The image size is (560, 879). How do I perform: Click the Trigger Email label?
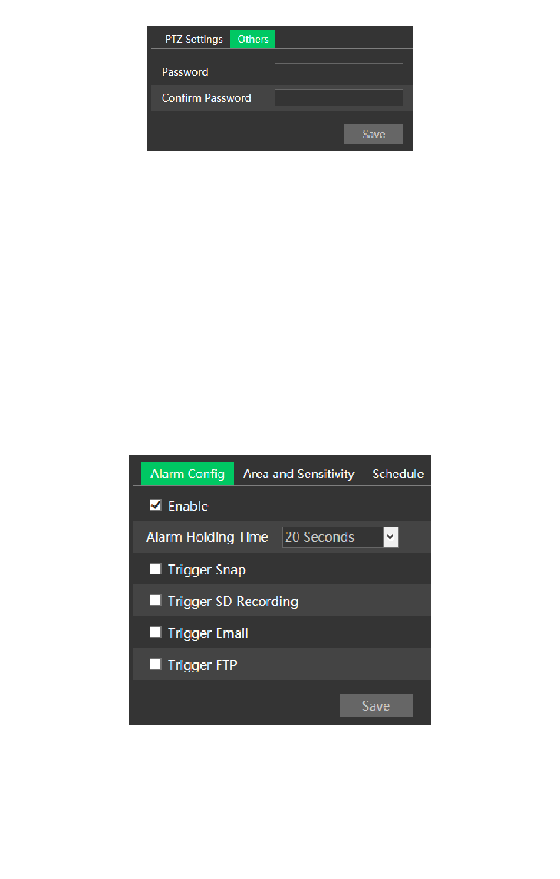(x=207, y=633)
